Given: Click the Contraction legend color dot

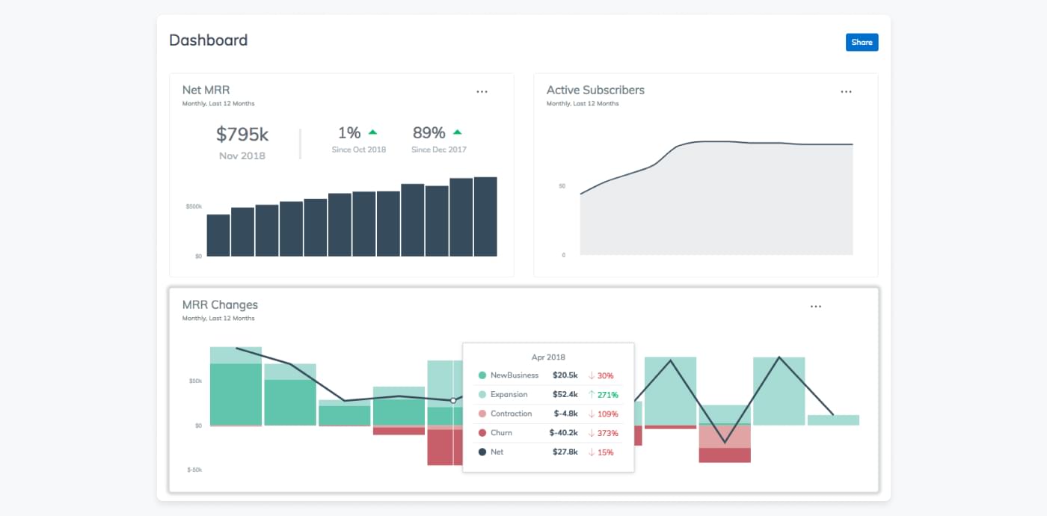Looking at the screenshot, I should click(x=482, y=414).
